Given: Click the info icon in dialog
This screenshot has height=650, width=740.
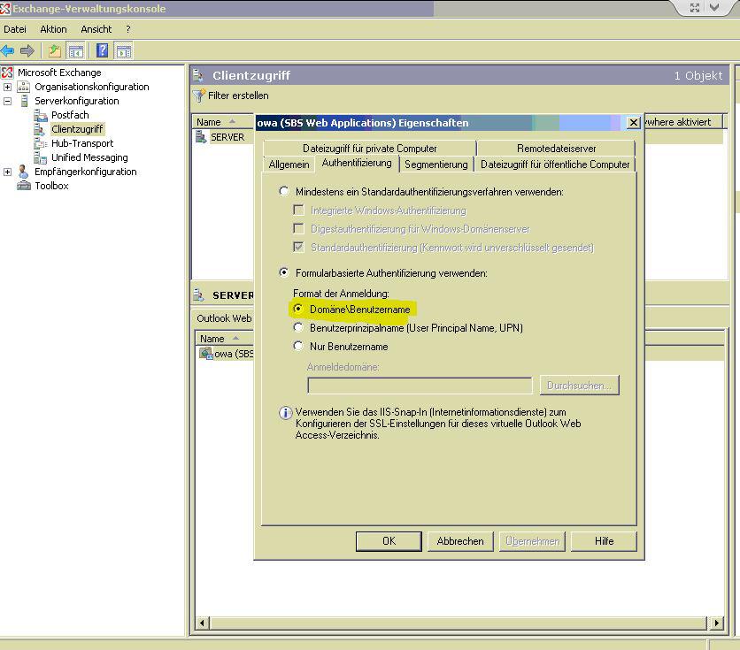Looking at the screenshot, I should click(286, 413).
